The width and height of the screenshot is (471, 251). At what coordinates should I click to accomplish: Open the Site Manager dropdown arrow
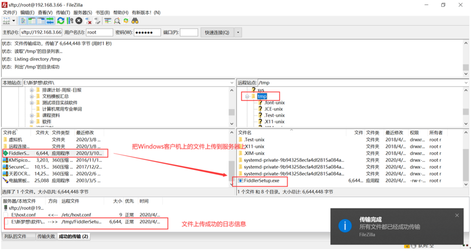click(x=14, y=21)
